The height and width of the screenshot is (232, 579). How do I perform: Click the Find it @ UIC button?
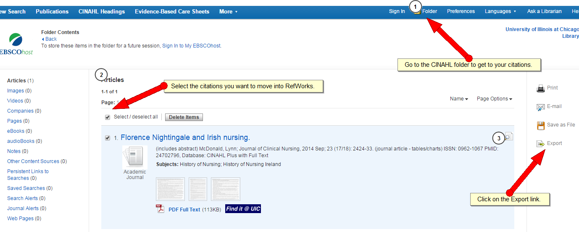[x=243, y=209]
